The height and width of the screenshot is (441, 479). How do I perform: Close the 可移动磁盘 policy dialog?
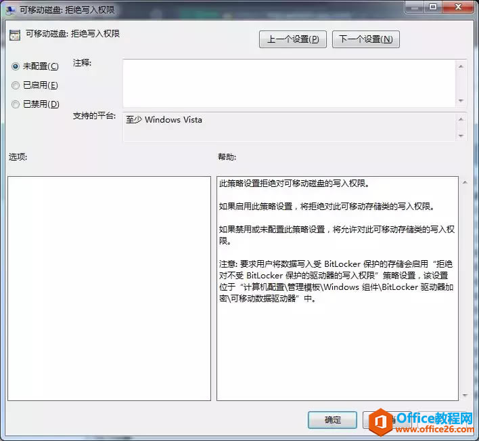pyautogui.click(x=458, y=7)
